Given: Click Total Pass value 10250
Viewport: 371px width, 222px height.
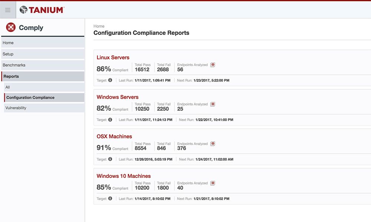Looking at the screenshot, I should click(x=142, y=109).
